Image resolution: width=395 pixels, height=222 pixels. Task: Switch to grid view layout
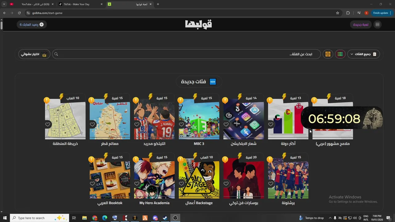pos(328,54)
